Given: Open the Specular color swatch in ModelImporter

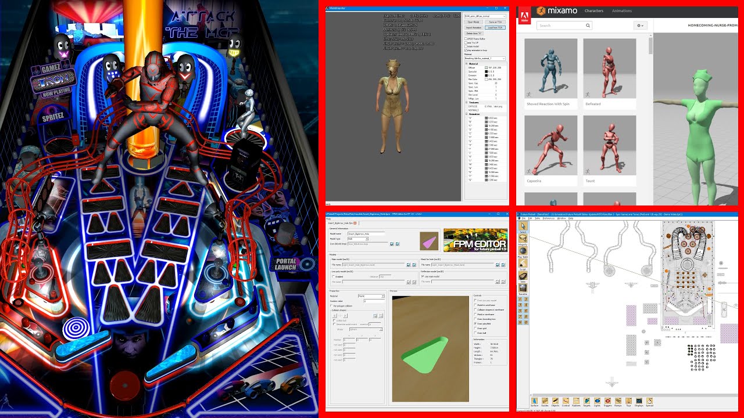Looking at the screenshot, I should click(486, 71).
